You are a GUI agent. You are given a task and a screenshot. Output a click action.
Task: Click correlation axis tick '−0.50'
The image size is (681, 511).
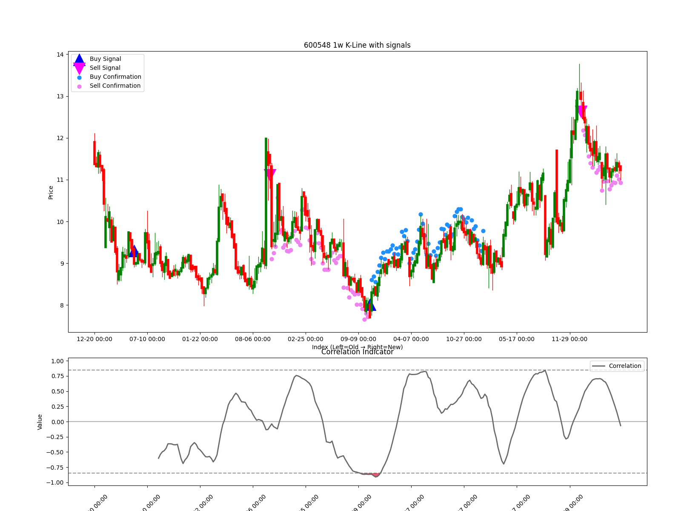[x=55, y=452]
